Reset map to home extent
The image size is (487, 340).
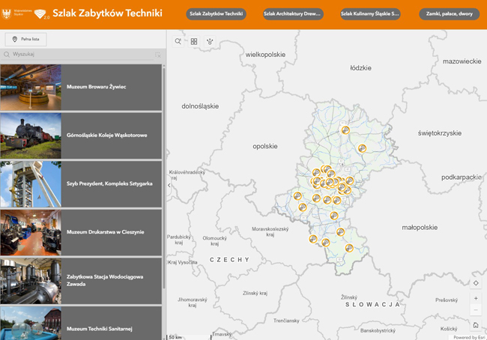[476, 325]
